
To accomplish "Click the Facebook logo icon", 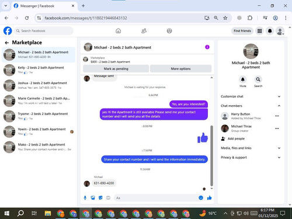I will click(8, 31).
